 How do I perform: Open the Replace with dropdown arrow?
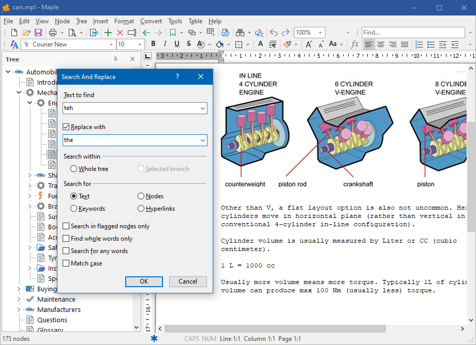tap(202, 140)
